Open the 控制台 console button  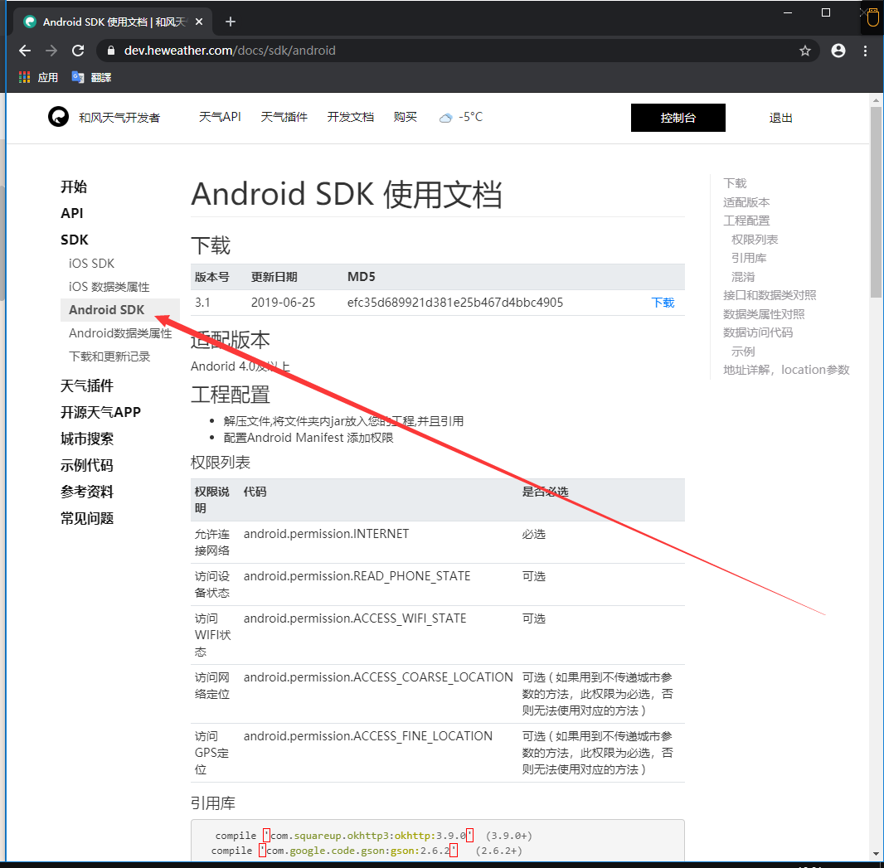678,117
